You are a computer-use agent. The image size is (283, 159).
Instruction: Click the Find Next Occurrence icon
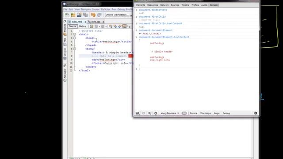pos(120,26)
